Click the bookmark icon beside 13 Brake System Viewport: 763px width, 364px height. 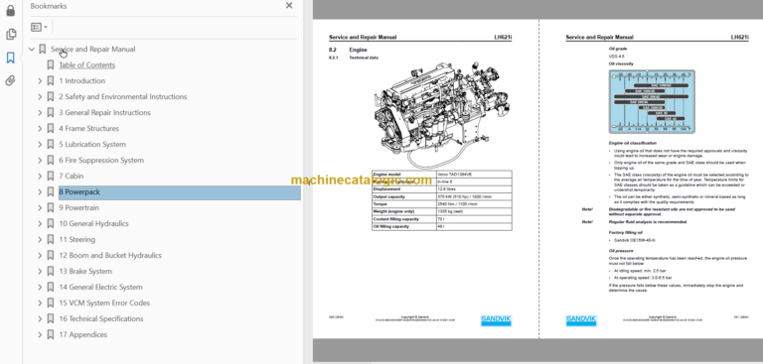(50, 271)
